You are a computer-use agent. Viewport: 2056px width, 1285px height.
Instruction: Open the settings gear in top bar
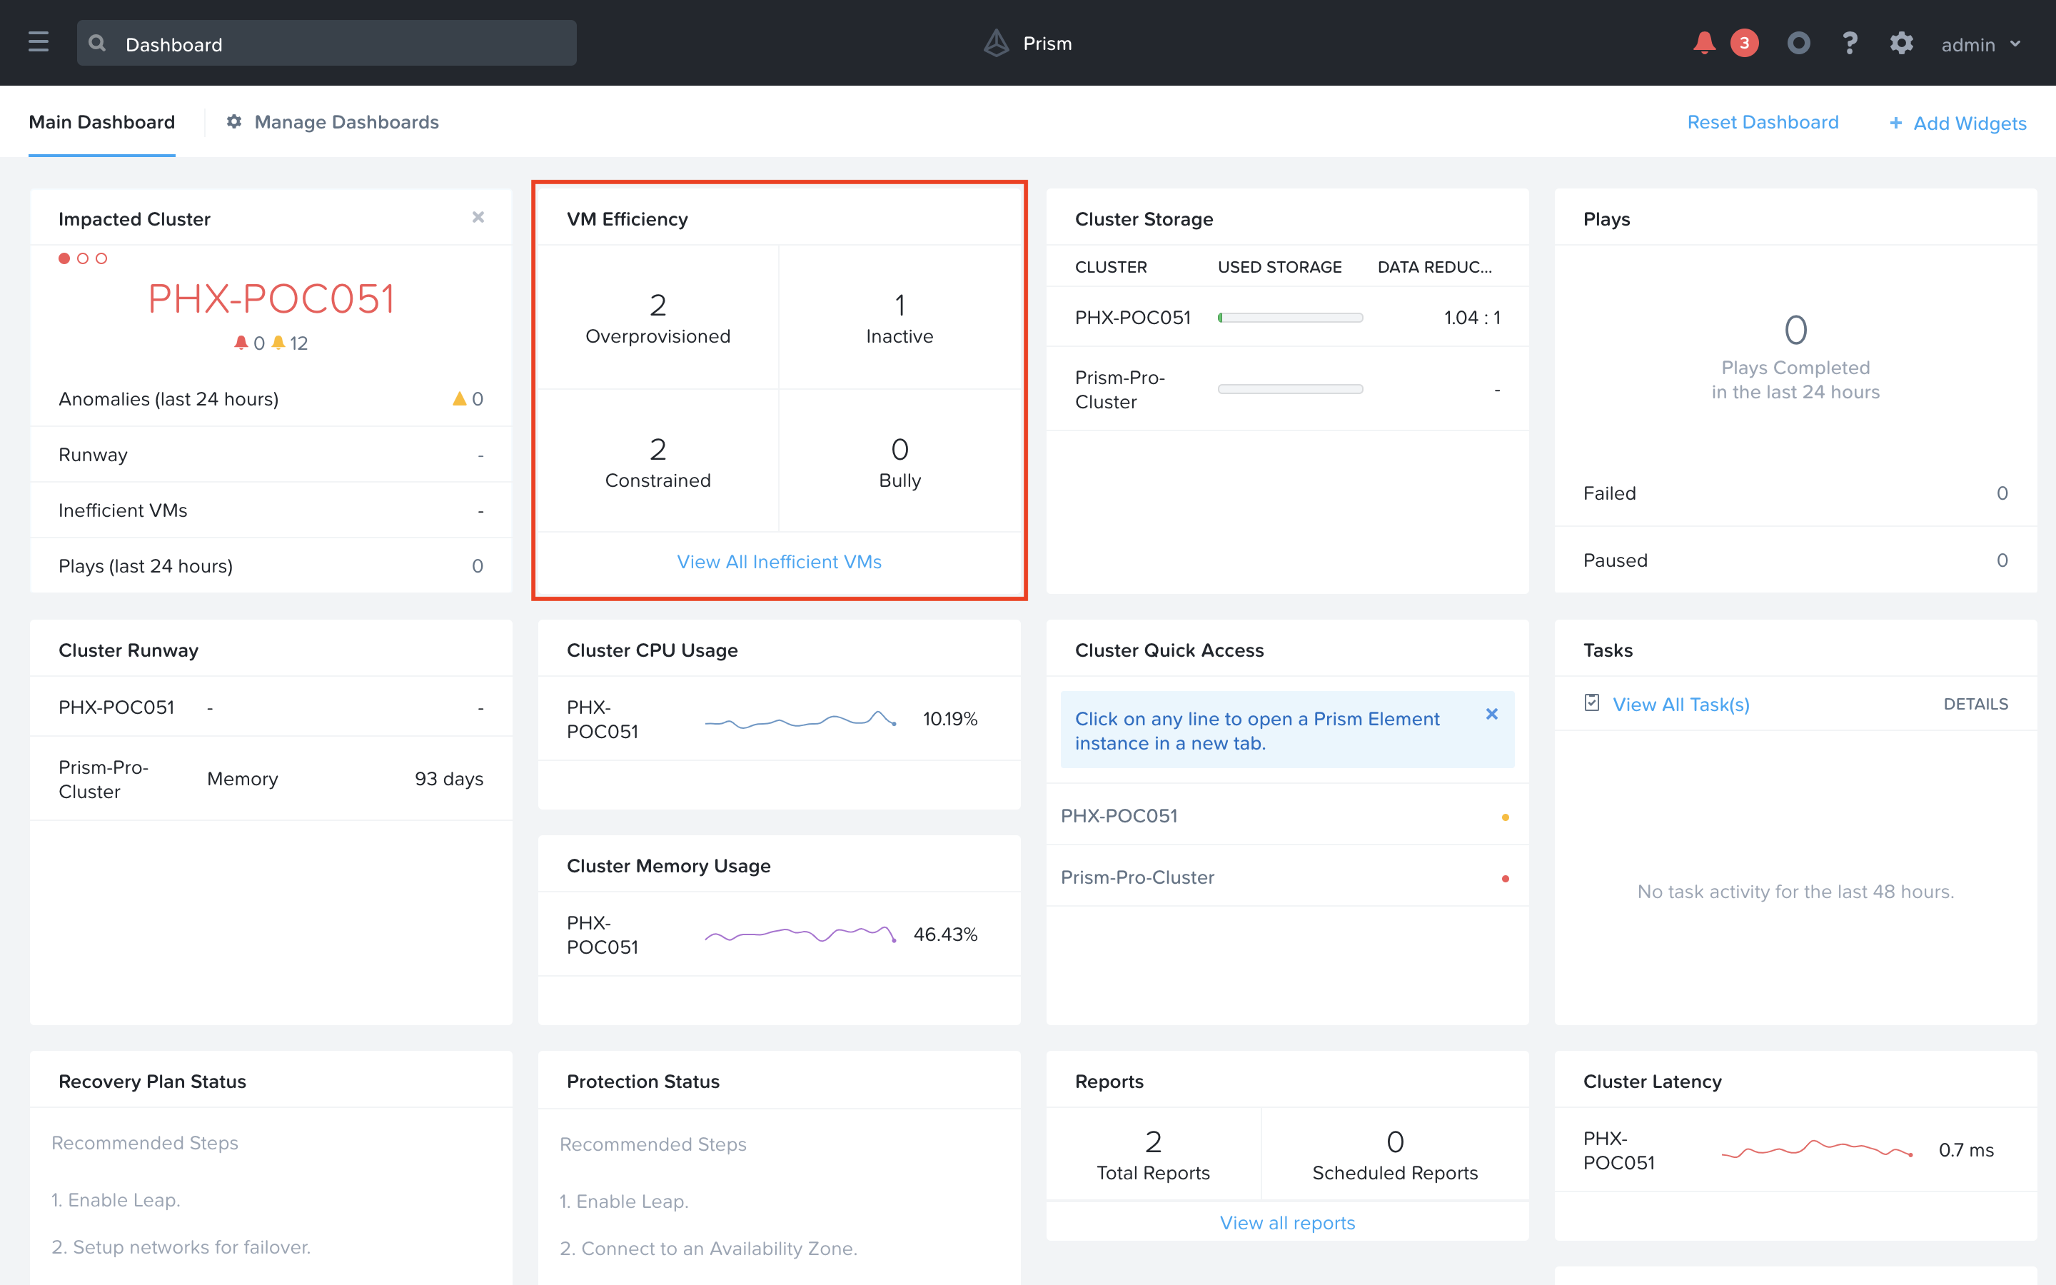pyautogui.click(x=1901, y=44)
